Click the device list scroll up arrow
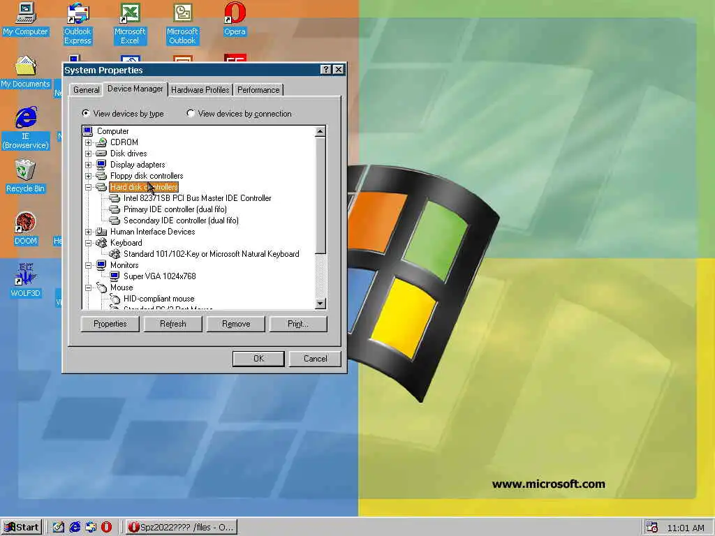 (x=320, y=132)
